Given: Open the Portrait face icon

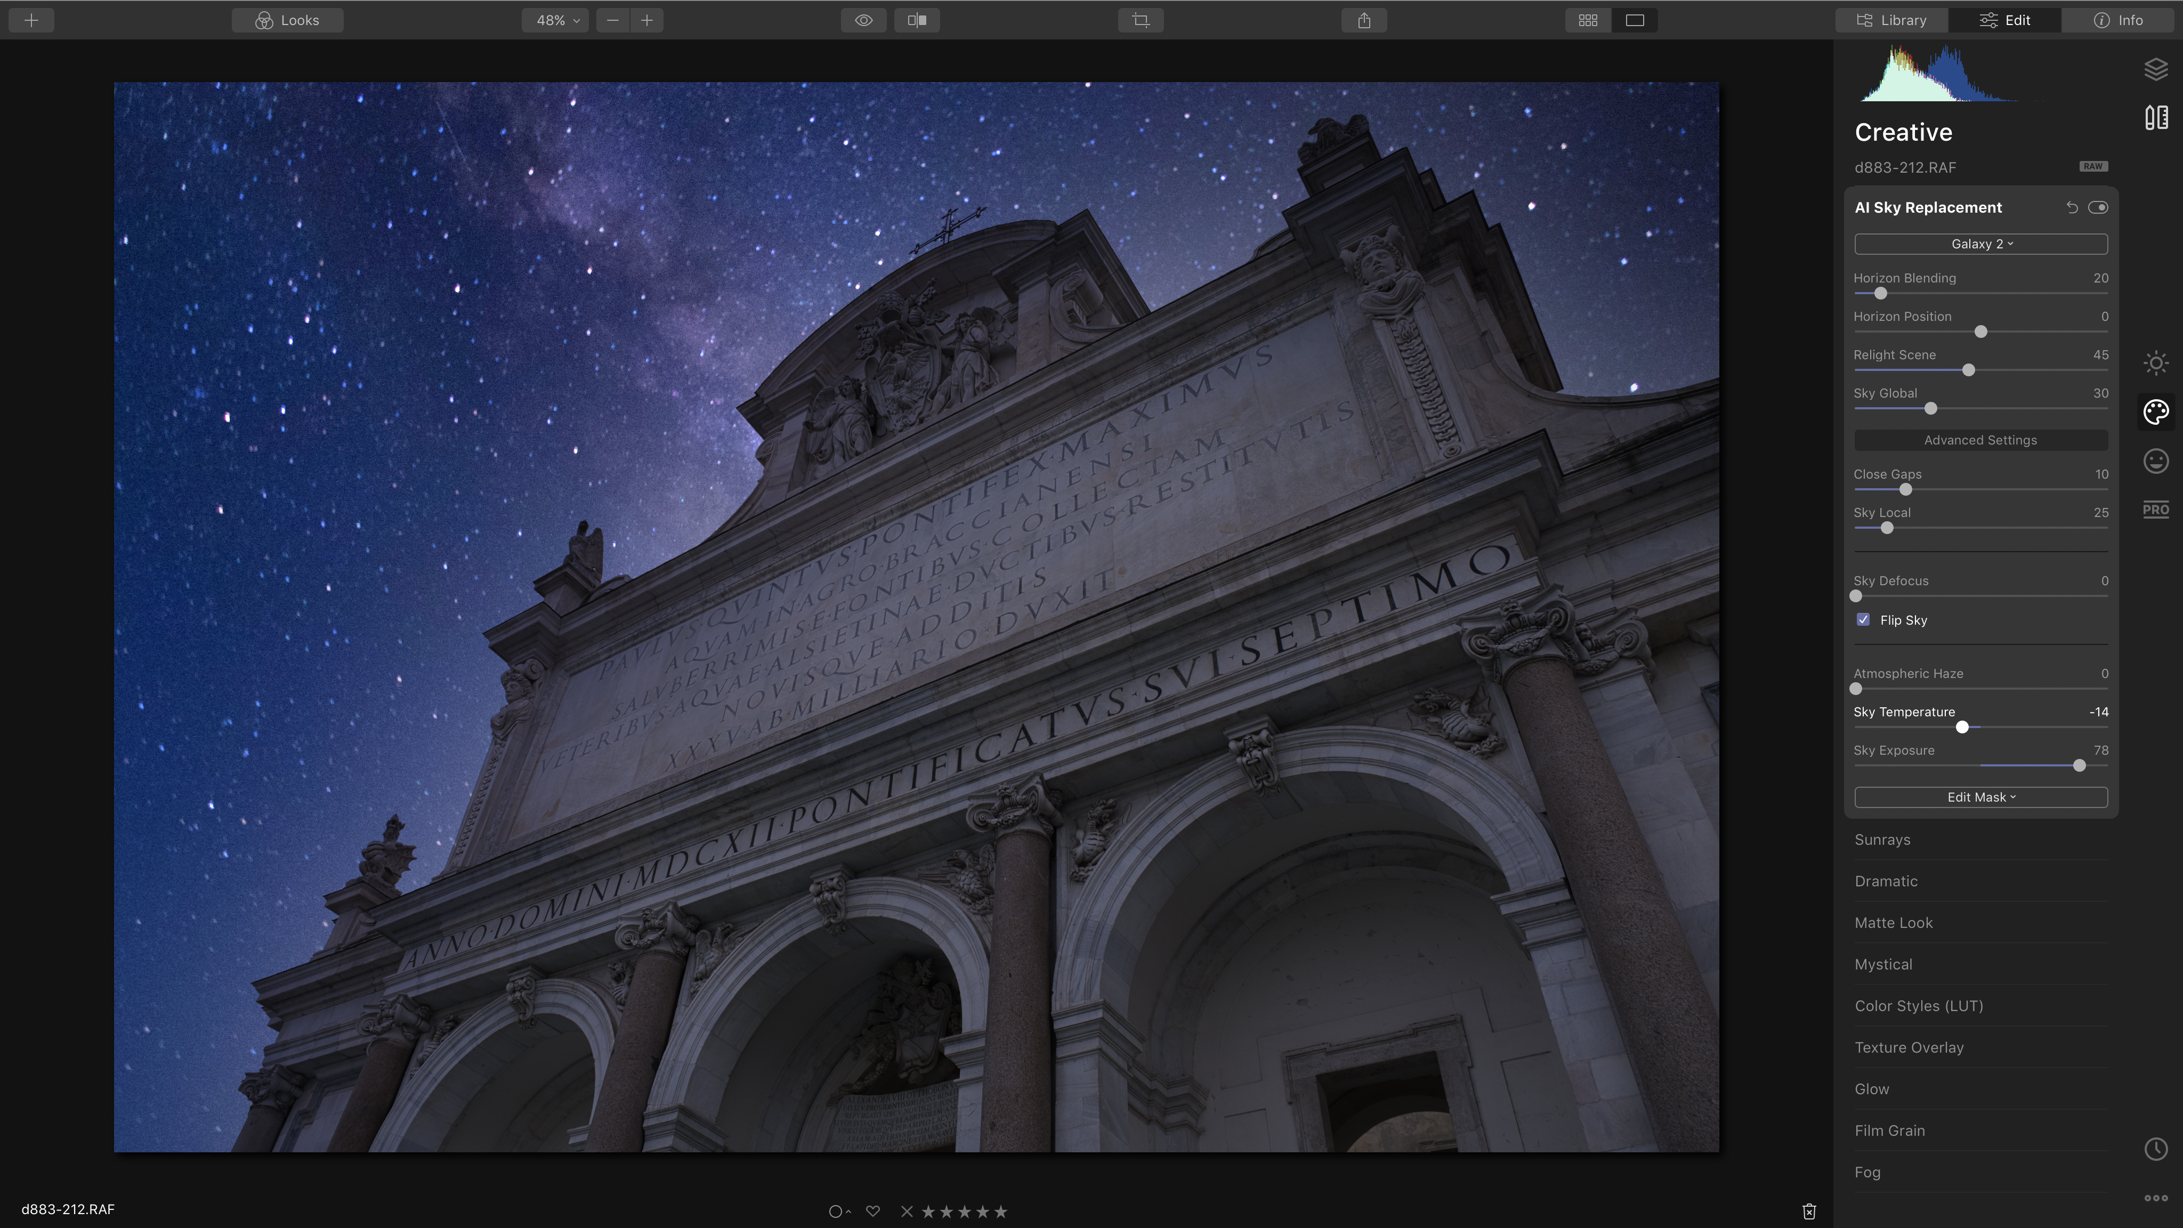Looking at the screenshot, I should (2156, 461).
